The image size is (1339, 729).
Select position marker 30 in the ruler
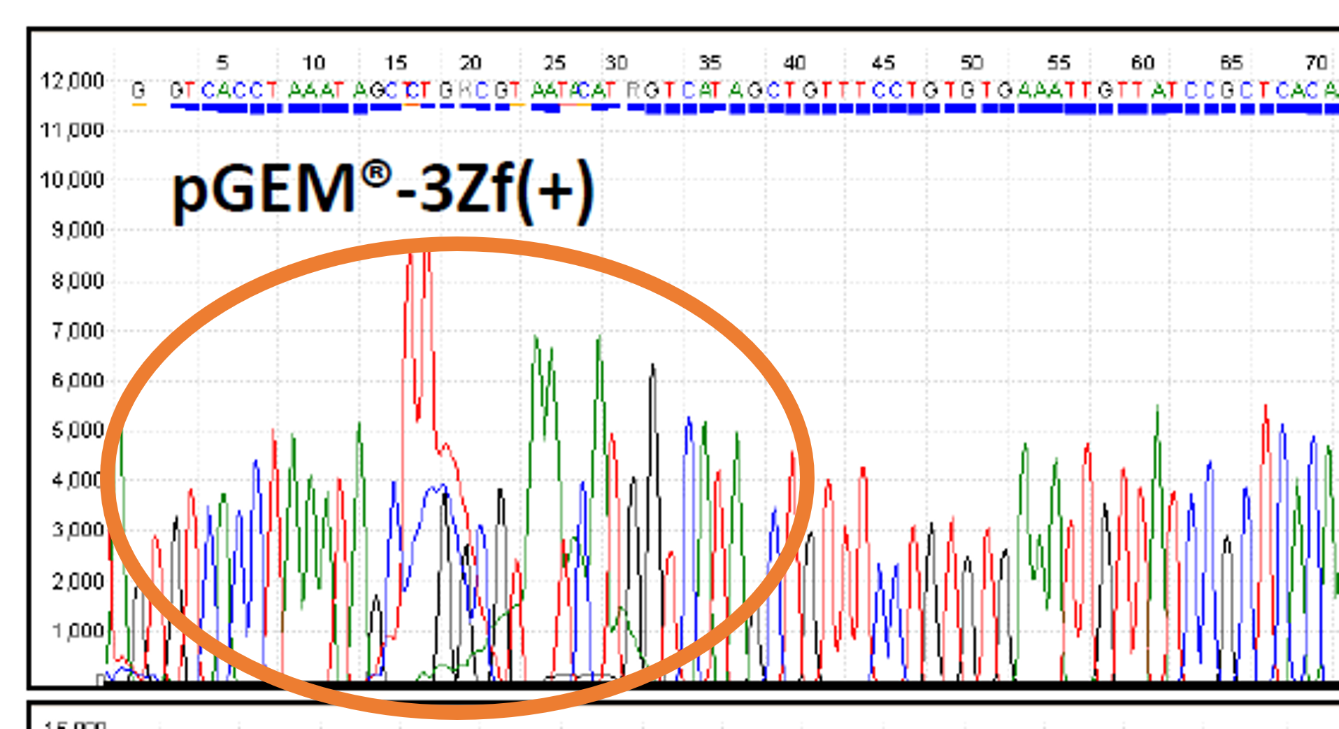click(616, 63)
